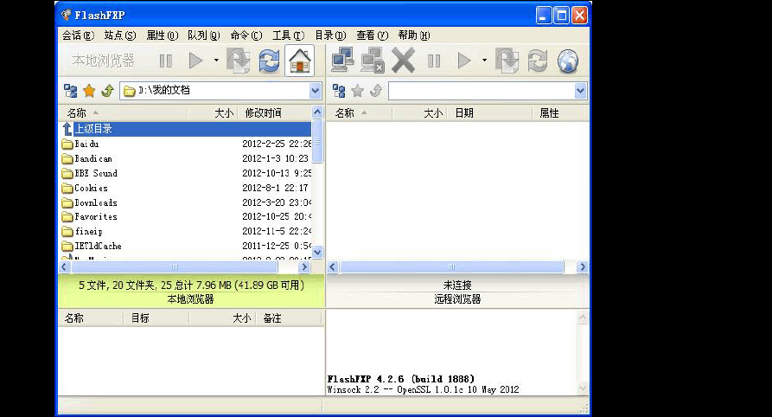This screenshot has width=772, height=417.
Task: Click the 未连接 connection status text
Action: pos(457,285)
